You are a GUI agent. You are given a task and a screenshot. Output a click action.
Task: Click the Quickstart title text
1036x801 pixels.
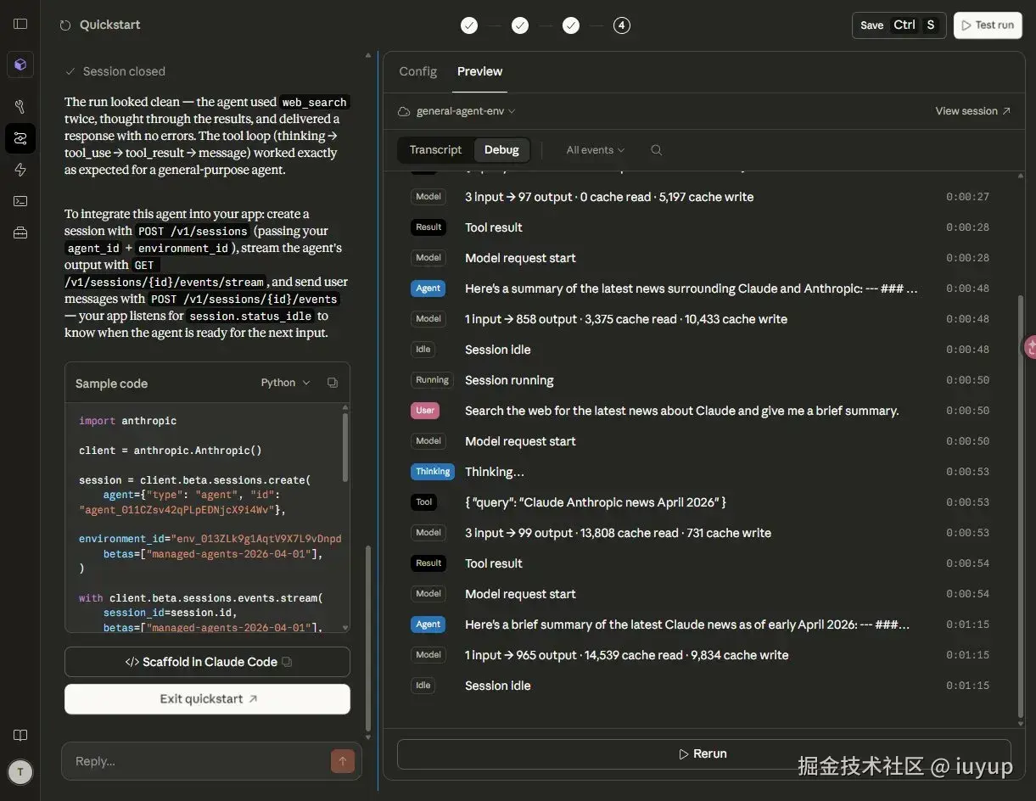pos(110,25)
